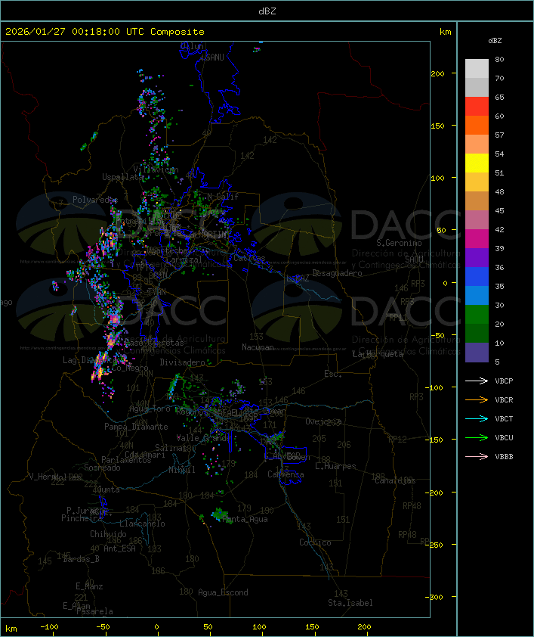Click the Sta.Isabel label on map

[350, 603]
